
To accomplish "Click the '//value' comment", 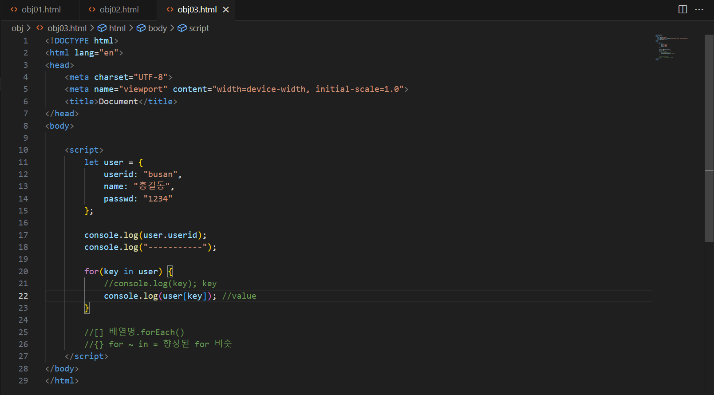I will (239, 296).
